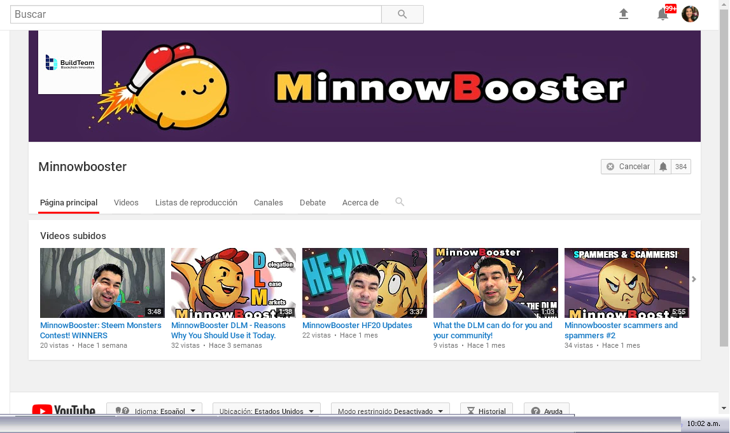Click the search magnifier button

coord(402,15)
